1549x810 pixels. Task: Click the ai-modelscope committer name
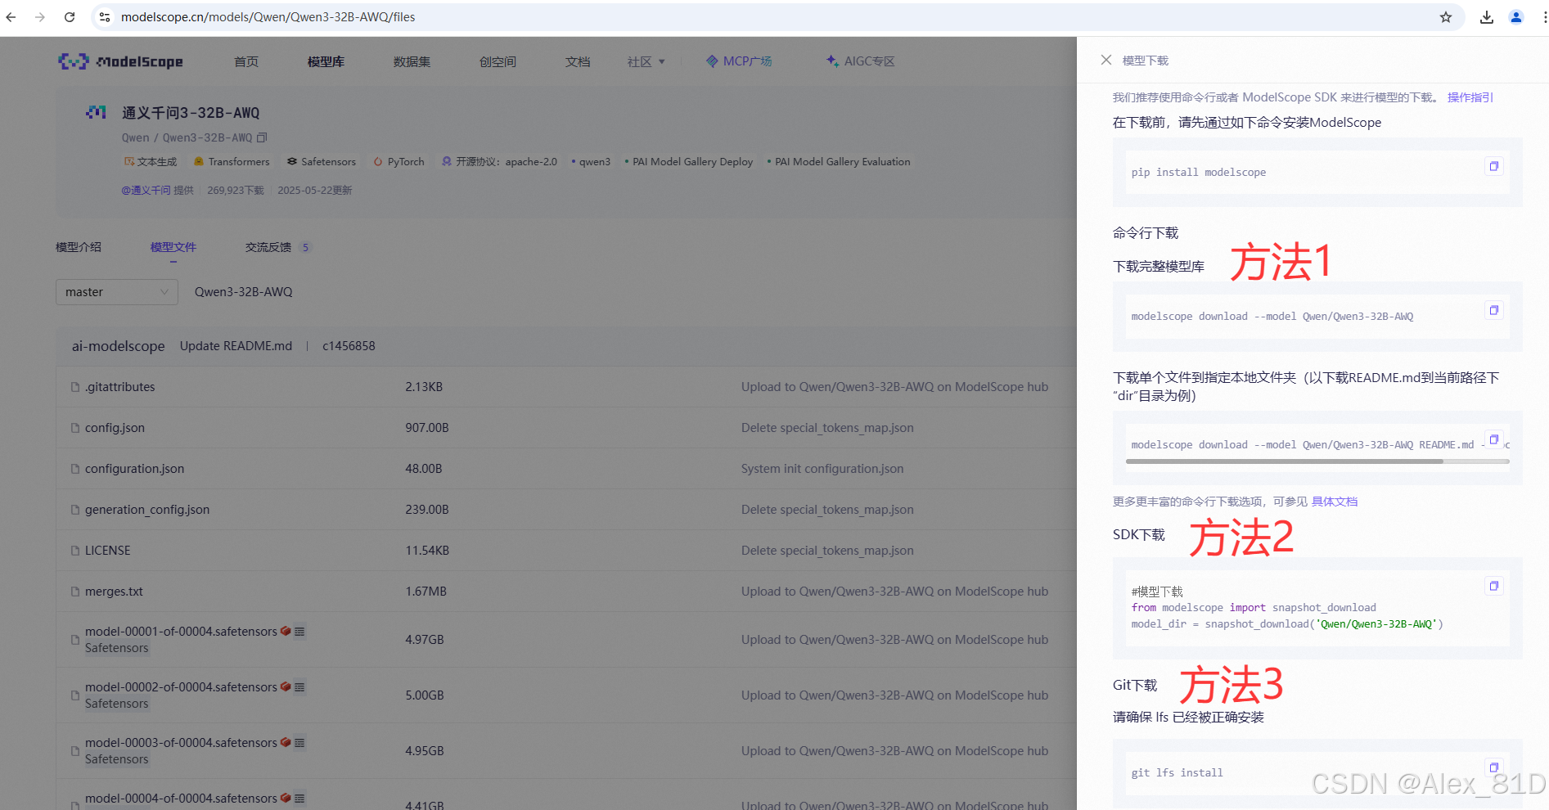(118, 346)
